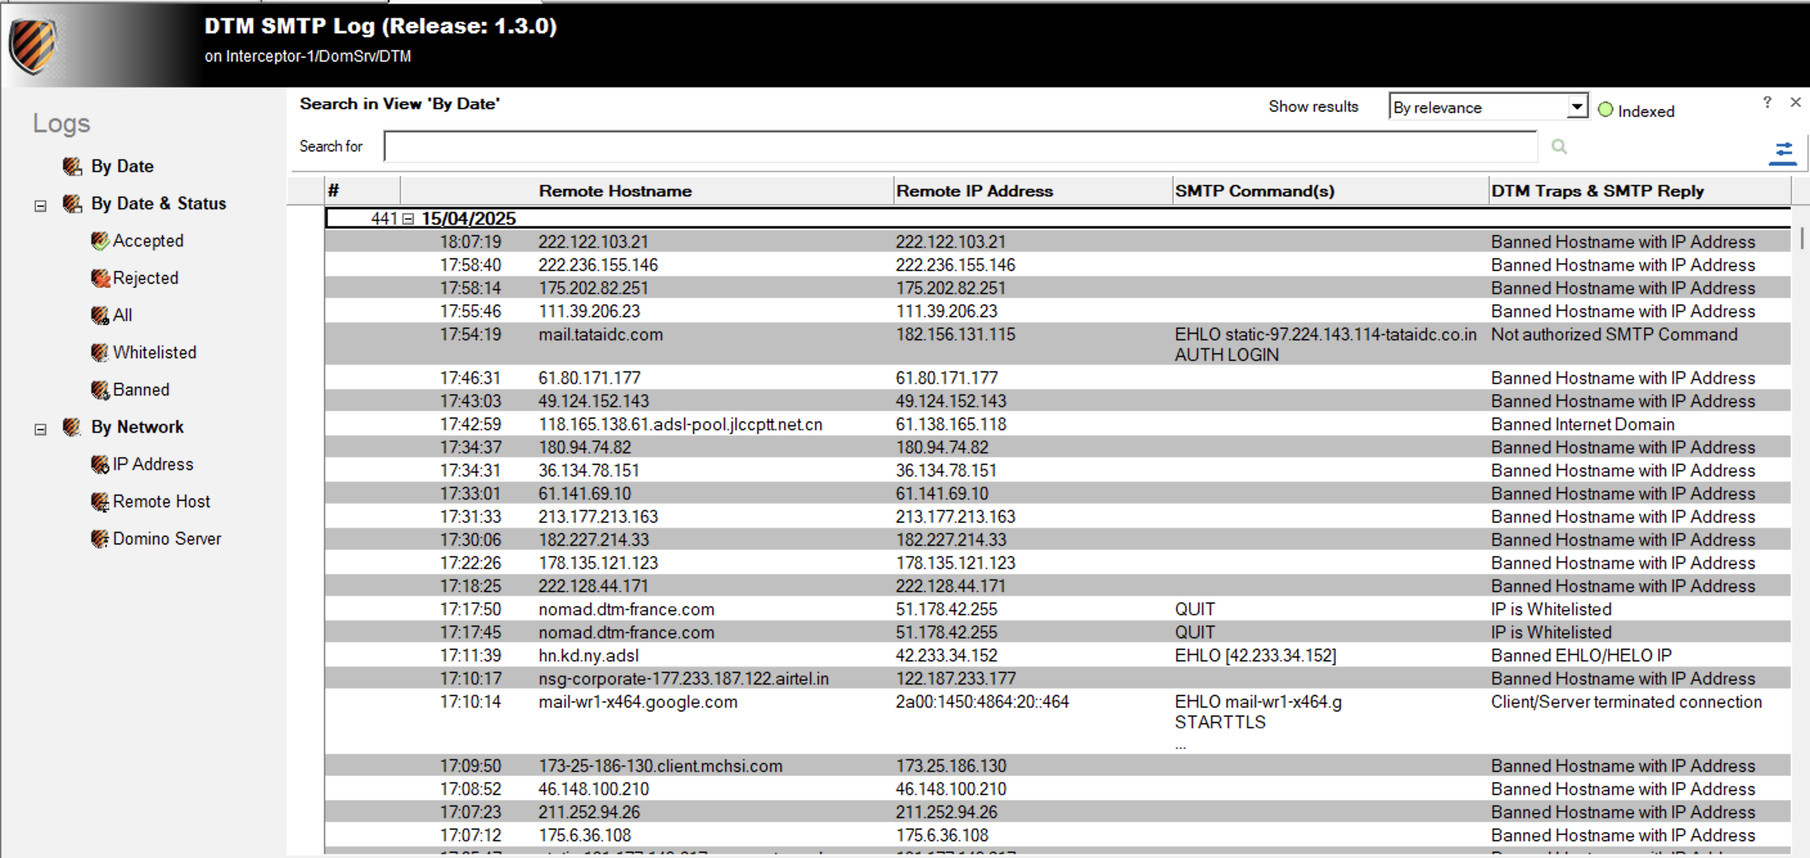Open the Show results dropdown arrow

pos(1577,107)
